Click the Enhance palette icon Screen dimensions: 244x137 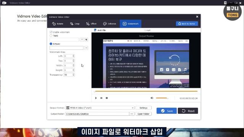pyautogui.click(x=105, y=24)
